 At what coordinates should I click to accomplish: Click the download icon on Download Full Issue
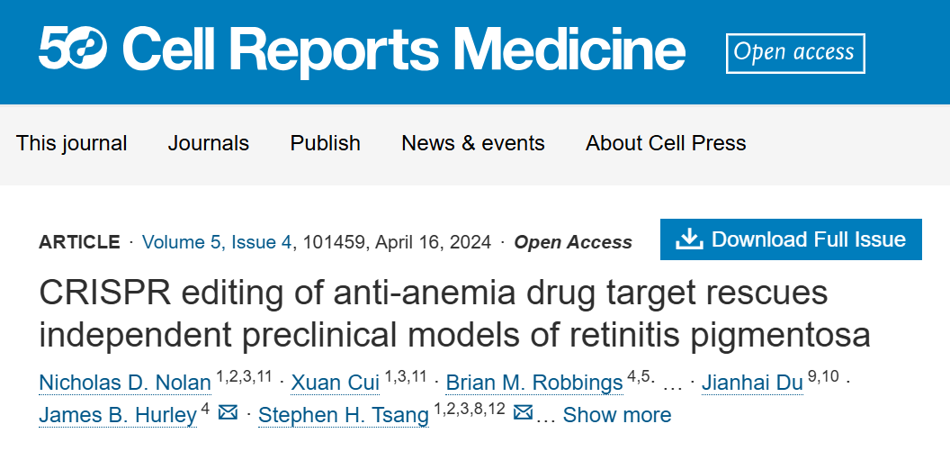point(688,239)
